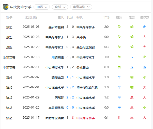Select away team 西悉尼流浪者 in 2025-02-22 row
The image size is (153, 129).
pos(86,47)
